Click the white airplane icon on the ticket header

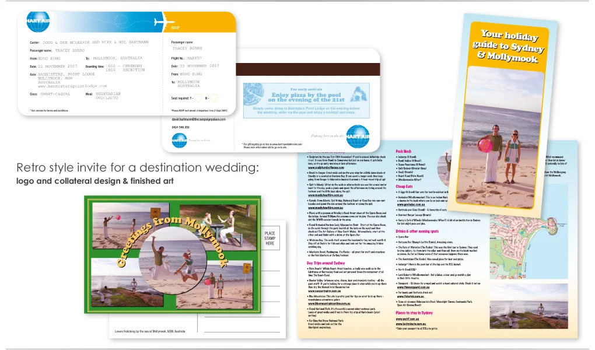click(164, 21)
